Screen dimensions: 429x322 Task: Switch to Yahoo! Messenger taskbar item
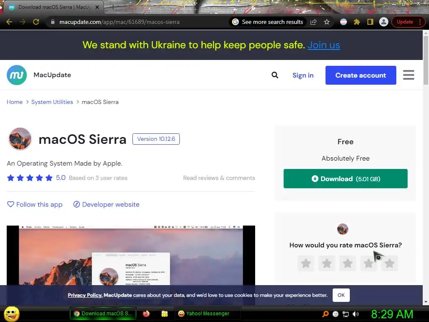(207, 314)
